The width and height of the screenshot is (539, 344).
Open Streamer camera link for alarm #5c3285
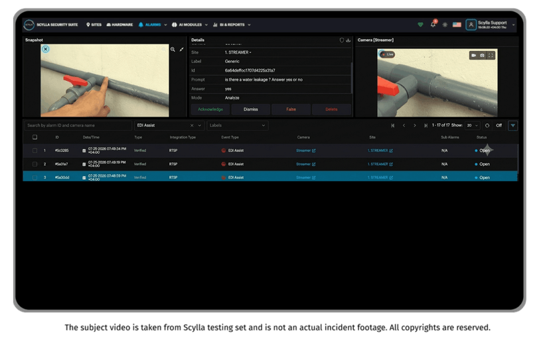tap(305, 150)
